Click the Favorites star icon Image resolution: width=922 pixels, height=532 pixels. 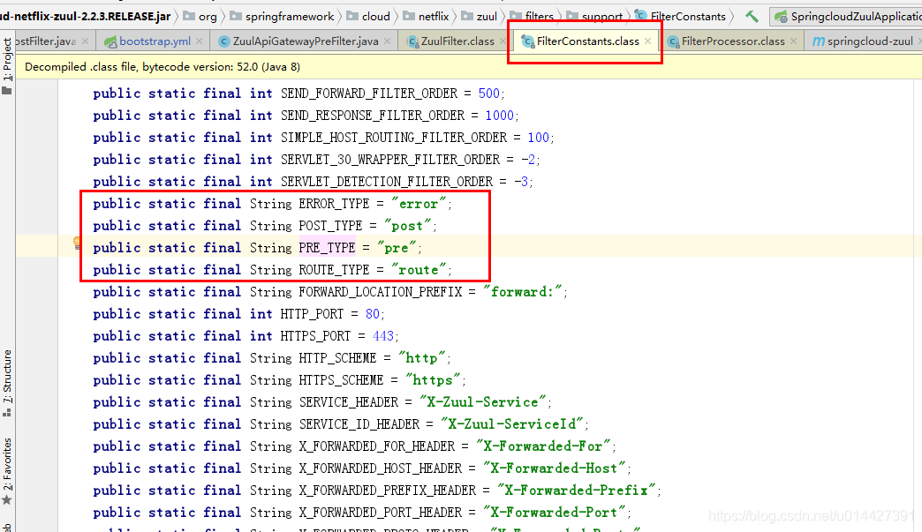click(7, 499)
